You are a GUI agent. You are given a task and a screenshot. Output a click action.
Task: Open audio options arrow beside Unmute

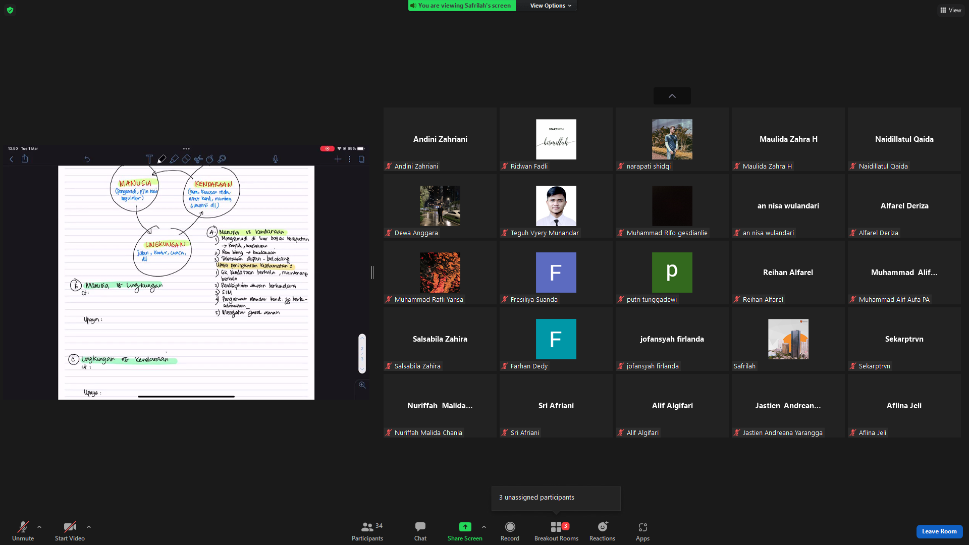(39, 527)
